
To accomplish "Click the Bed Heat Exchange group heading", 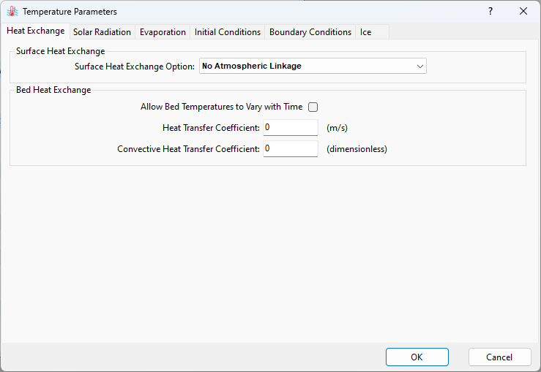I will pos(53,90).
